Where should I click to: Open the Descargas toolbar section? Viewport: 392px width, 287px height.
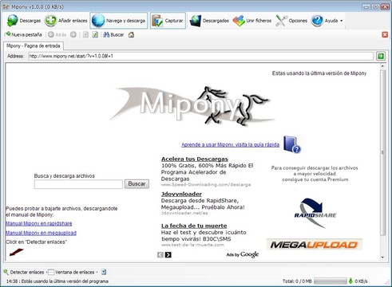[x=24, y=21]
